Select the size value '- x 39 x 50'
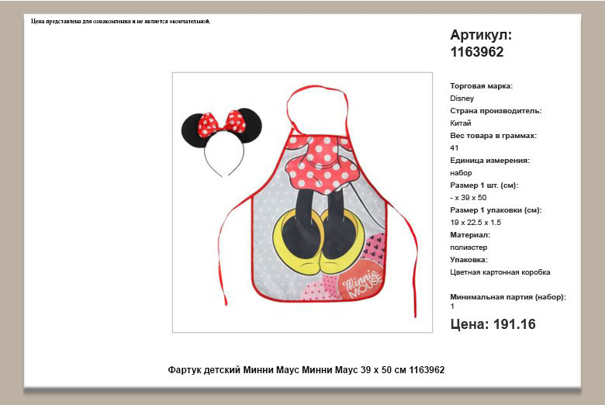Image resolution: width=605 pixels, height=405 pixels. [468, 198]
